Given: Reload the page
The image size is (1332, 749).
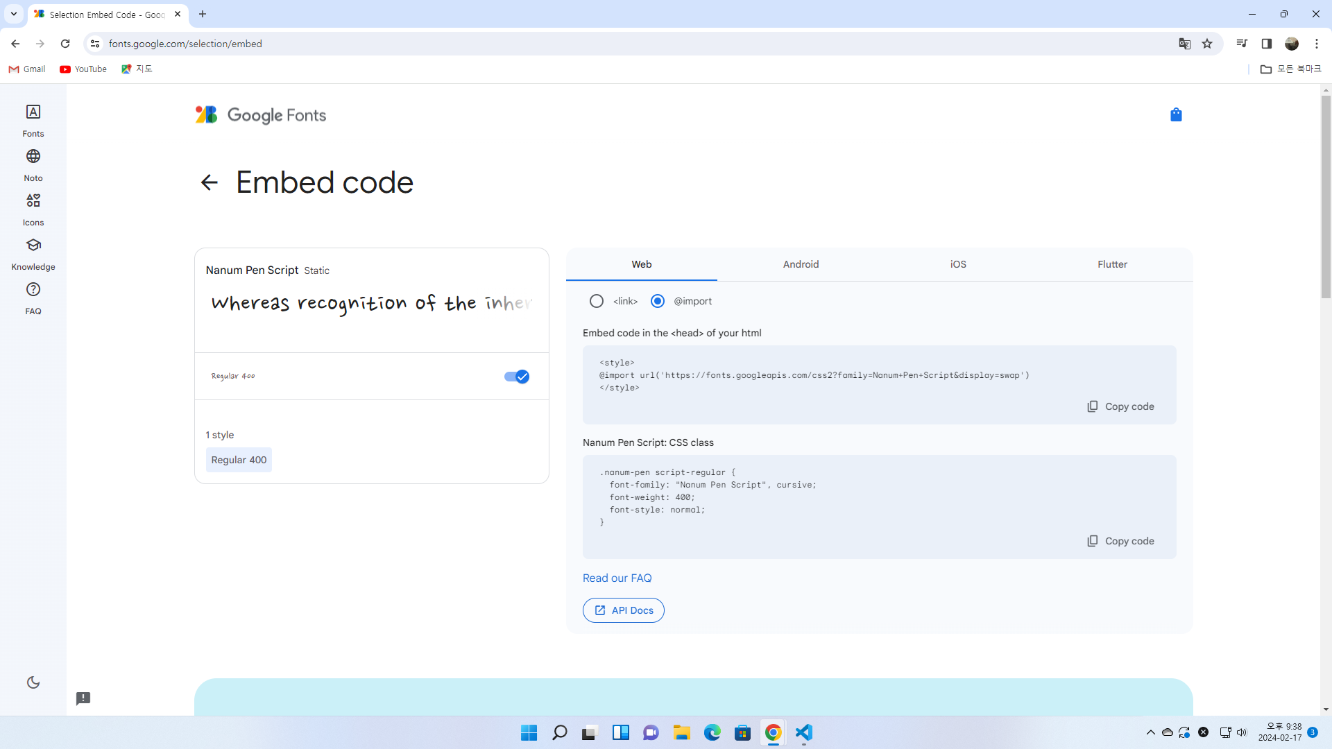Looking at the screenshot, I should pyautogui.click(x=65, y=44).
